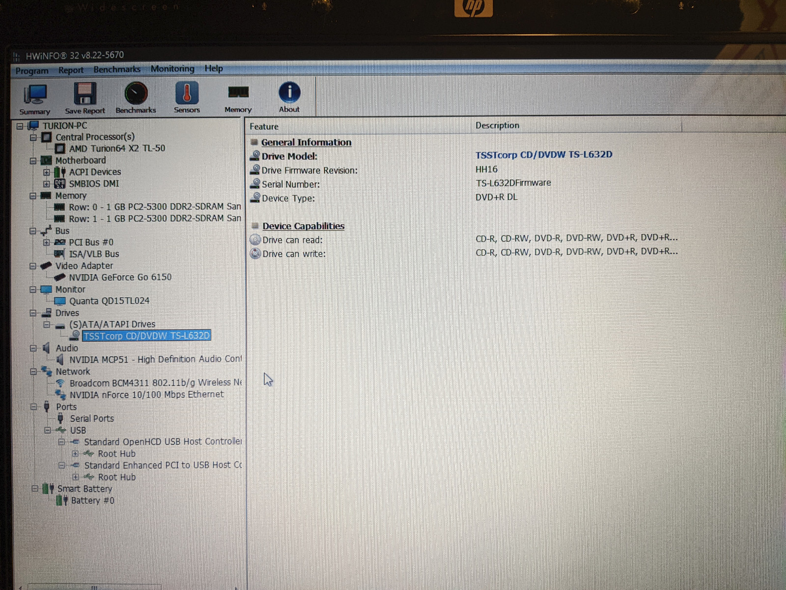Click the Smart Battery icon

coord(48,489)
